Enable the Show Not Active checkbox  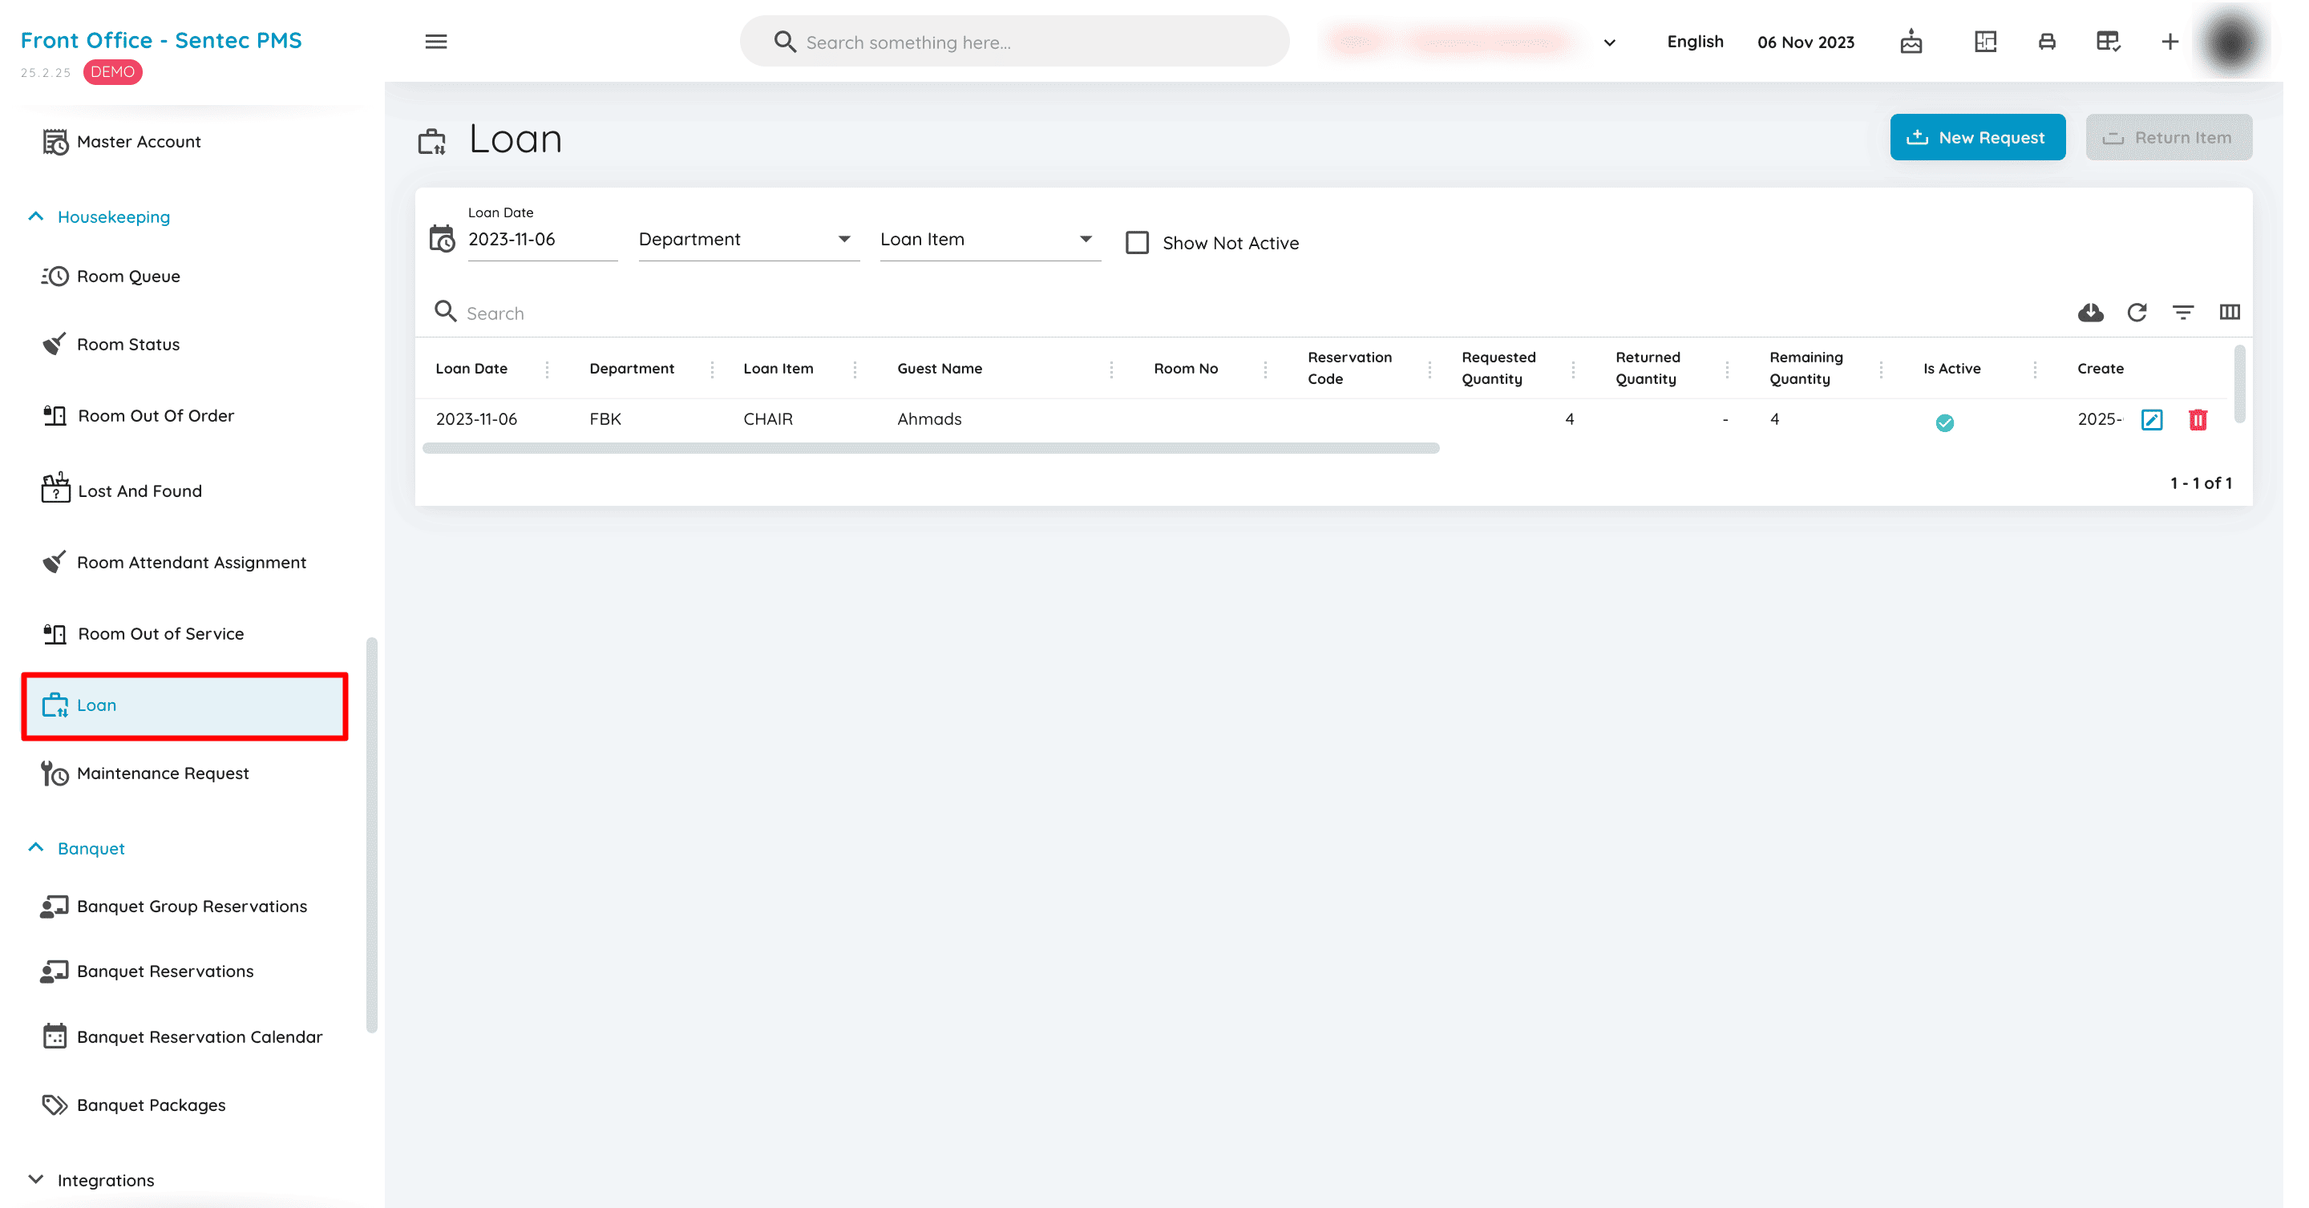pyautogui.click(x=1138, y=243)
